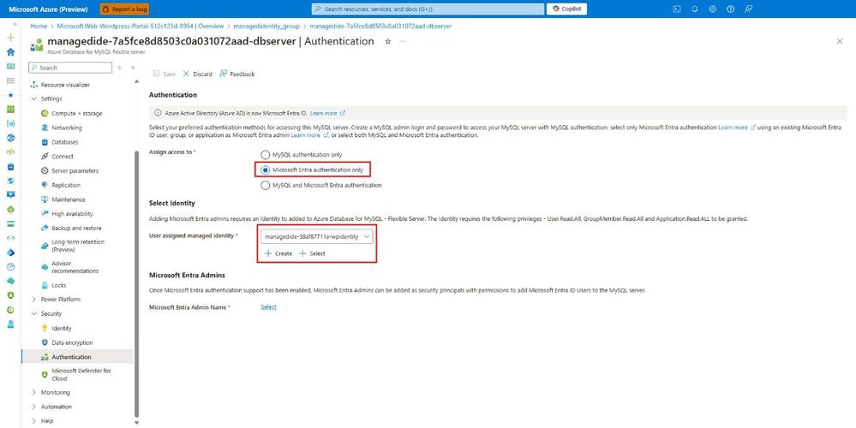The height and width of the screenshot is (428, 856).
Task: Click the Favorites star in left rail
Action: [10, 95]
